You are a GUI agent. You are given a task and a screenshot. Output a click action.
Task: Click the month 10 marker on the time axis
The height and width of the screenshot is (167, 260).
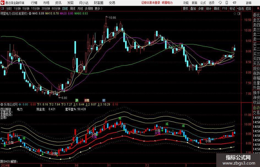point(76,165)
